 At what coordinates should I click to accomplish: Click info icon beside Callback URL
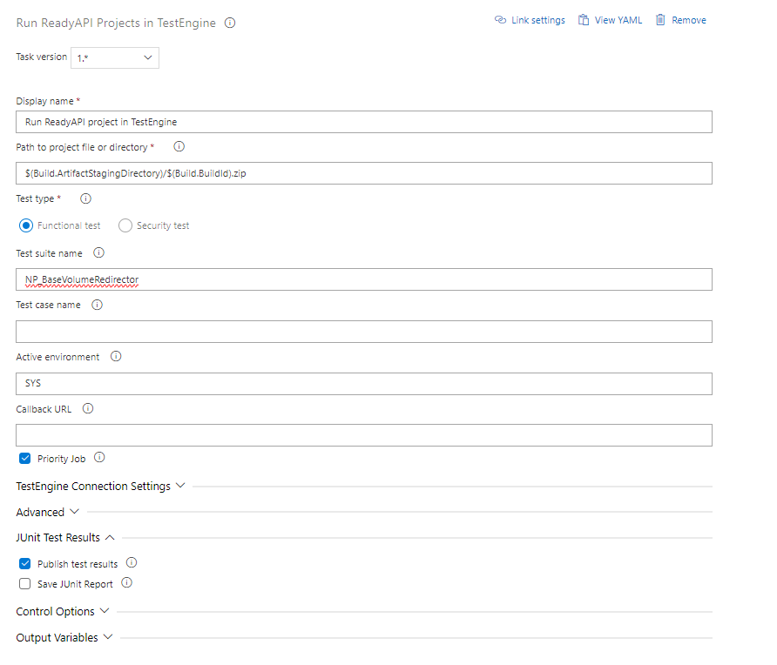88,408
